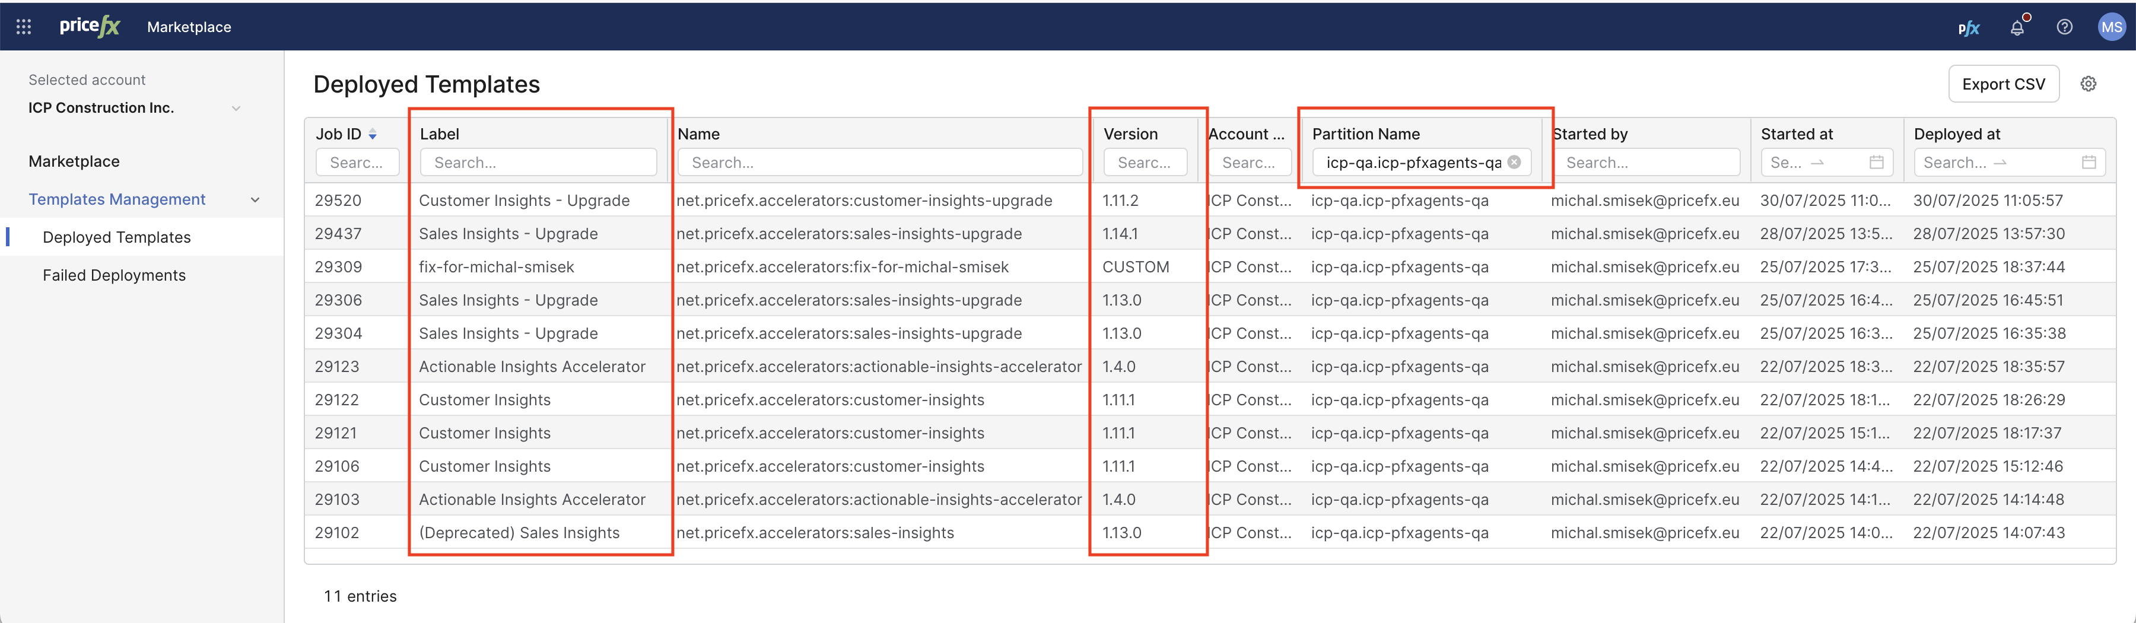The height and width of the screenshot is (623, 2136).
Task: Clear the Partition Name filter
Action: point(1514,162)
